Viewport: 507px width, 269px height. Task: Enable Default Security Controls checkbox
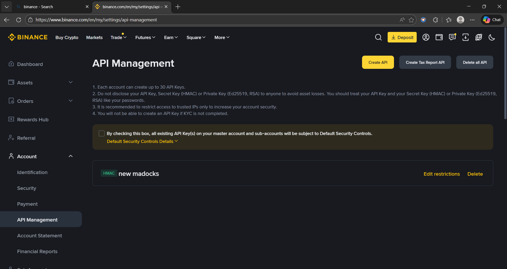click(x=102, y=133)
